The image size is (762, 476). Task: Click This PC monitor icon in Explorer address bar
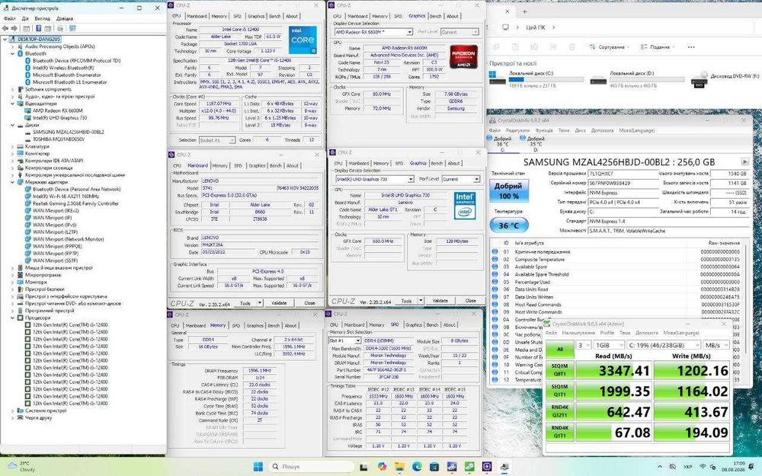505,27
